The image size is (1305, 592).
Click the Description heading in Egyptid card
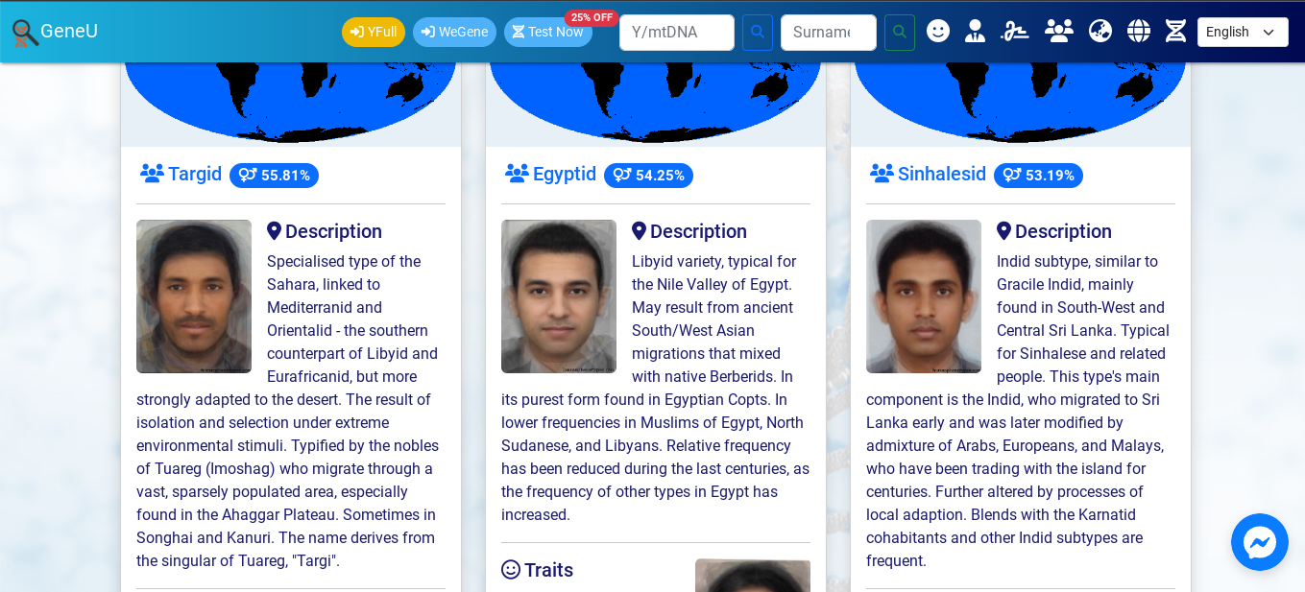[698, 231]
